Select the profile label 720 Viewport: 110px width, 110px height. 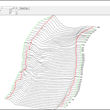coord(83,48)
